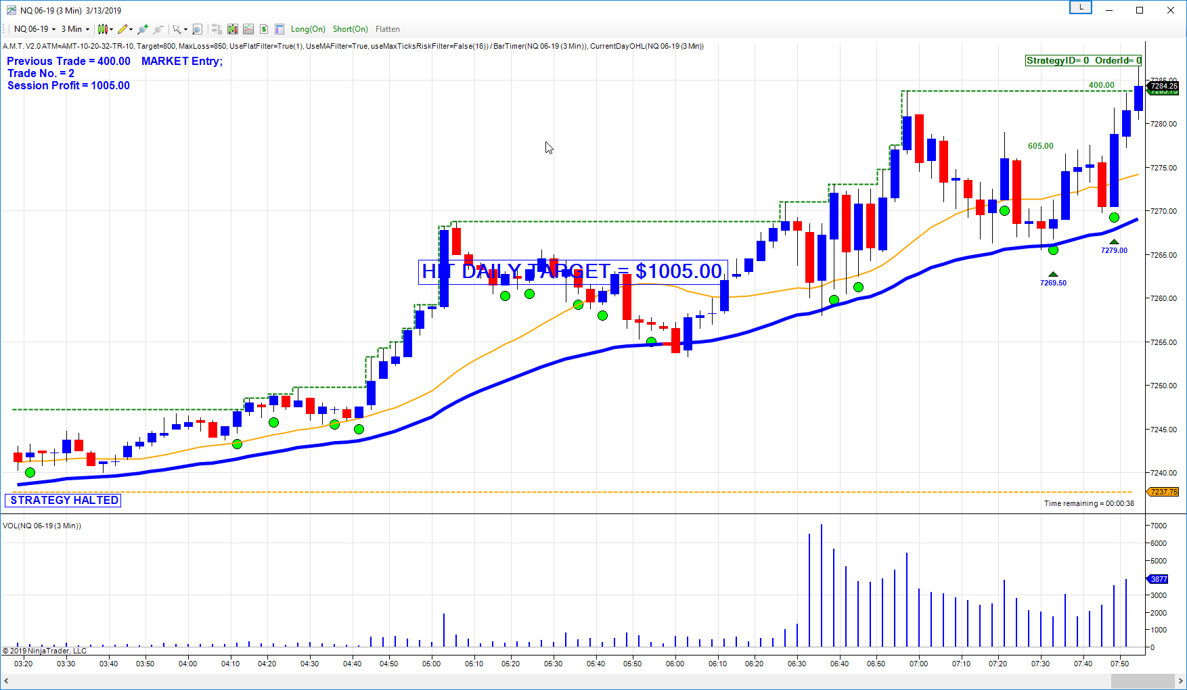Open the 3 Min interval dropdown
The image size is (1187, 690).
(75, 29)
